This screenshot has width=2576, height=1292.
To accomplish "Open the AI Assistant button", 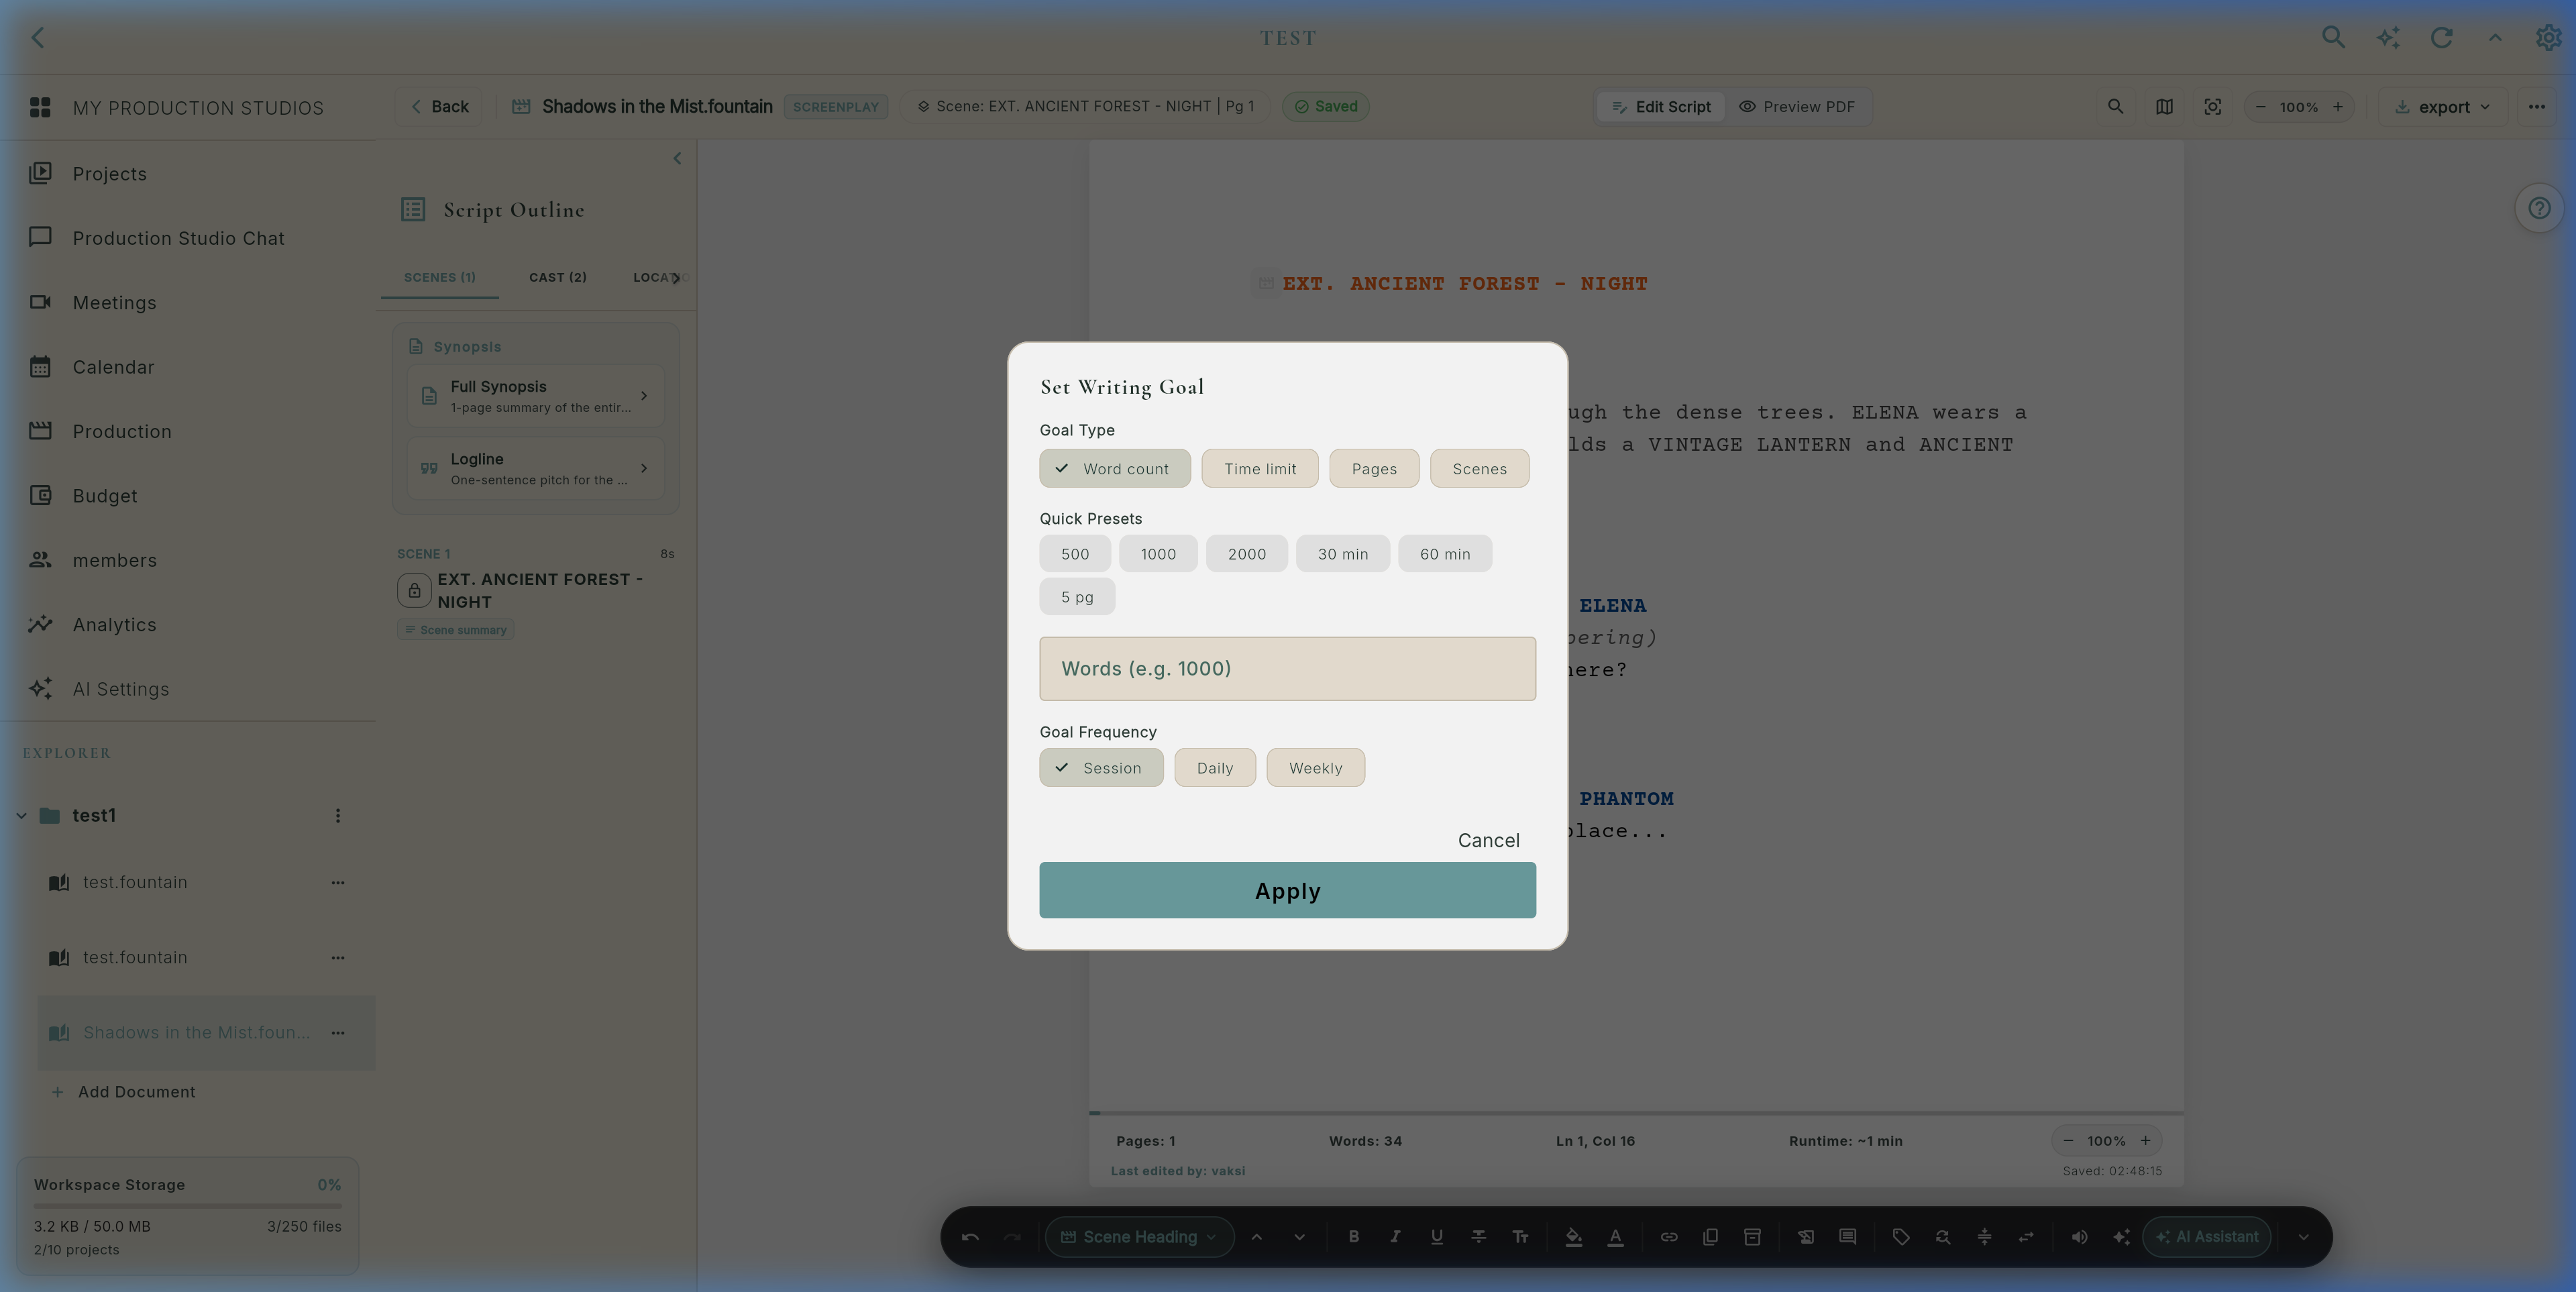I will coord(2207,1237).
